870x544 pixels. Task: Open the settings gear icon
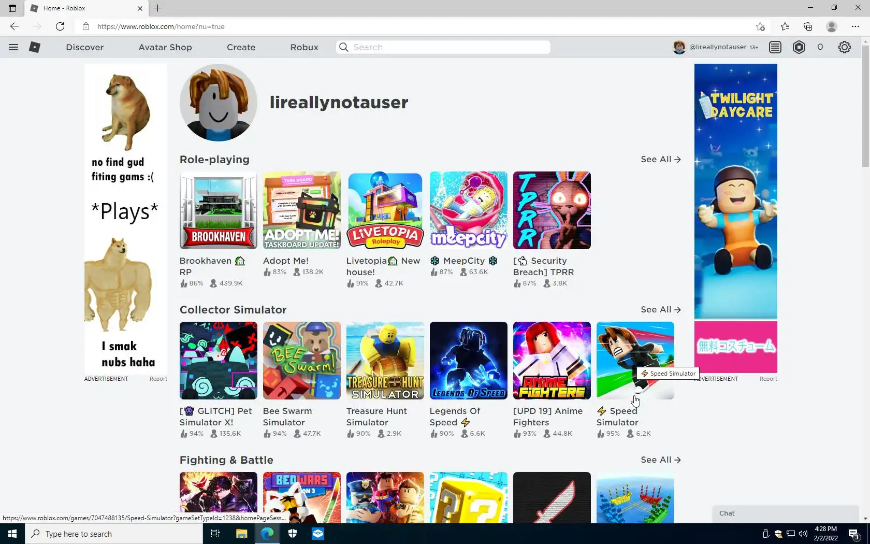(x=845, y=47)
